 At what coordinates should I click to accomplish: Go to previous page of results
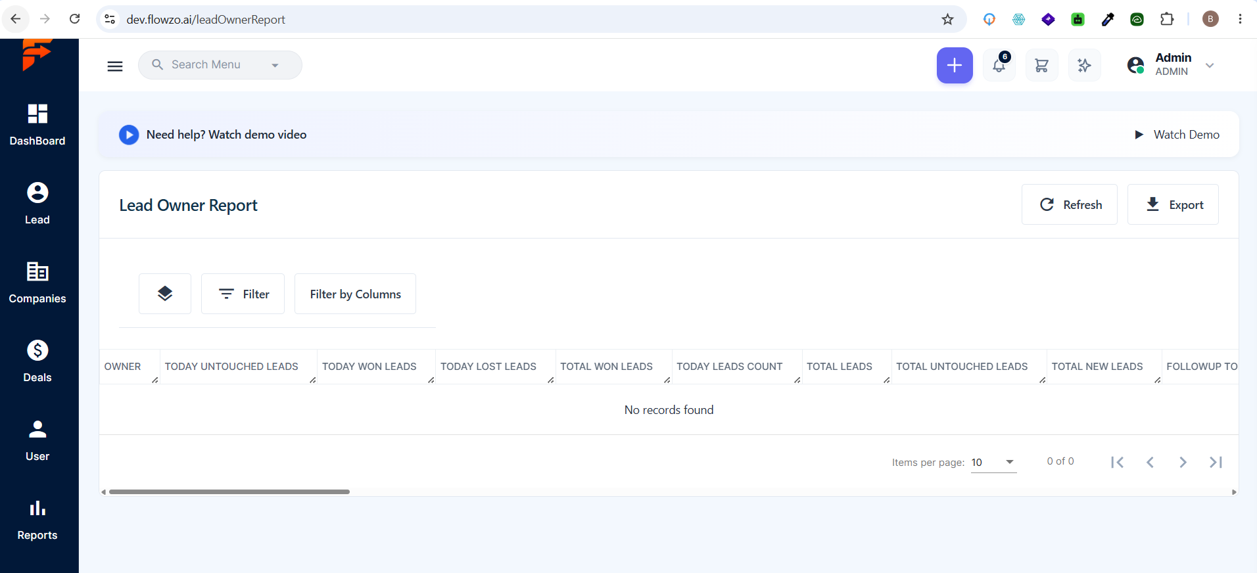pos(1150,462)
